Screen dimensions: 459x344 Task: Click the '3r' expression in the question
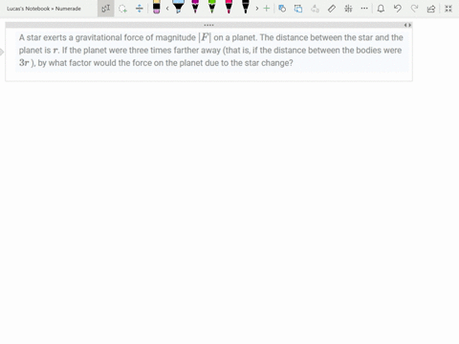click(24, 63)
